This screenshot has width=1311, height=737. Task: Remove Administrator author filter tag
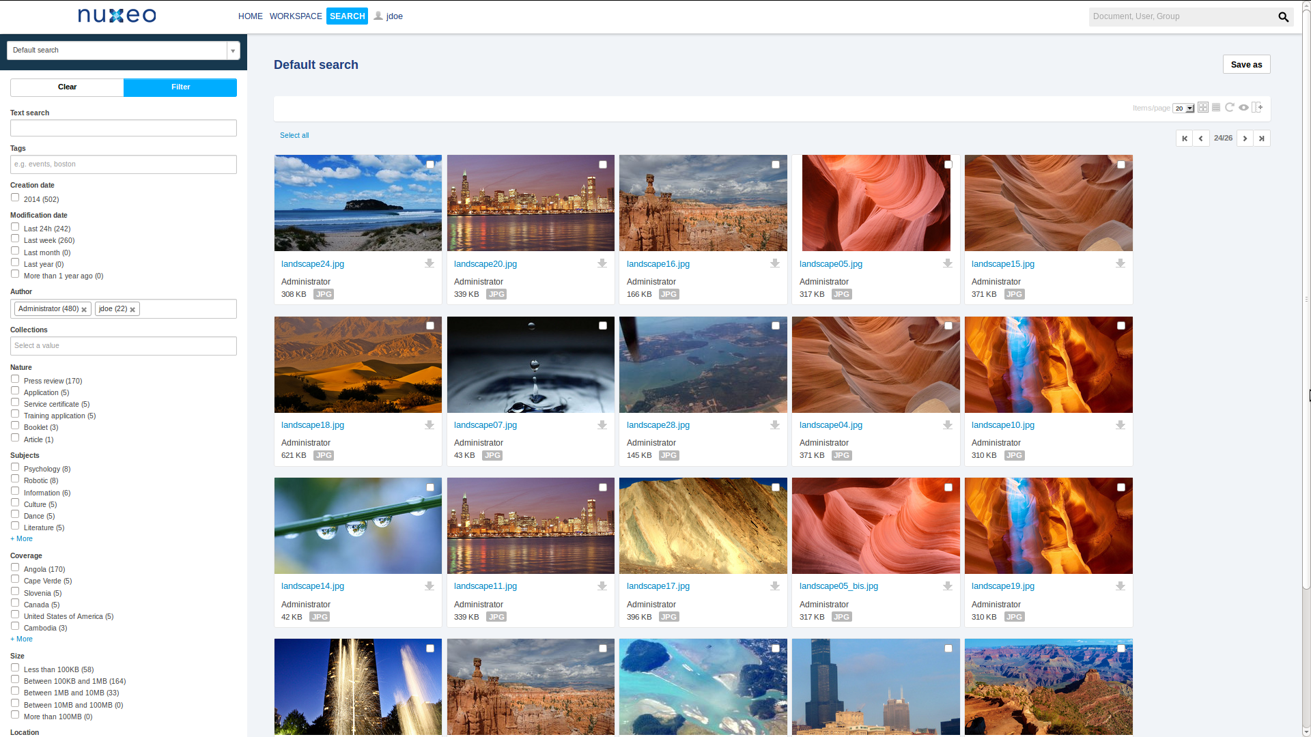point(84,310)
